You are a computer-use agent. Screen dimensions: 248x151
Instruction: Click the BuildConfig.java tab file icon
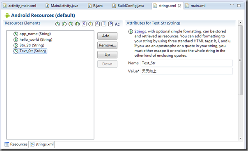click(114, 6)
